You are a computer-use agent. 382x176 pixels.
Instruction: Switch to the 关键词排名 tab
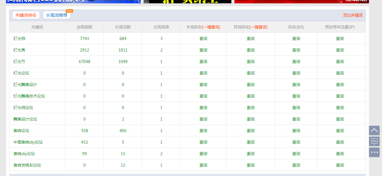tap(26, 15)
